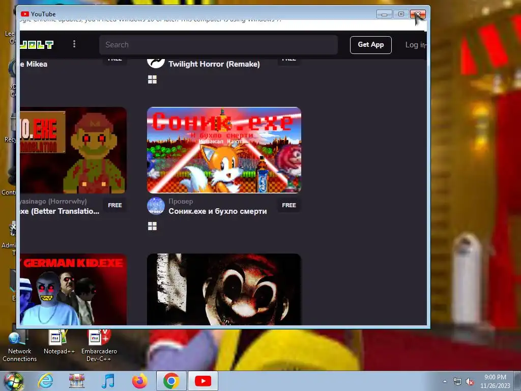Open the music note taskbar app
Screen dimensions: 521x391
pyautogui.click(x=108, y=381)
